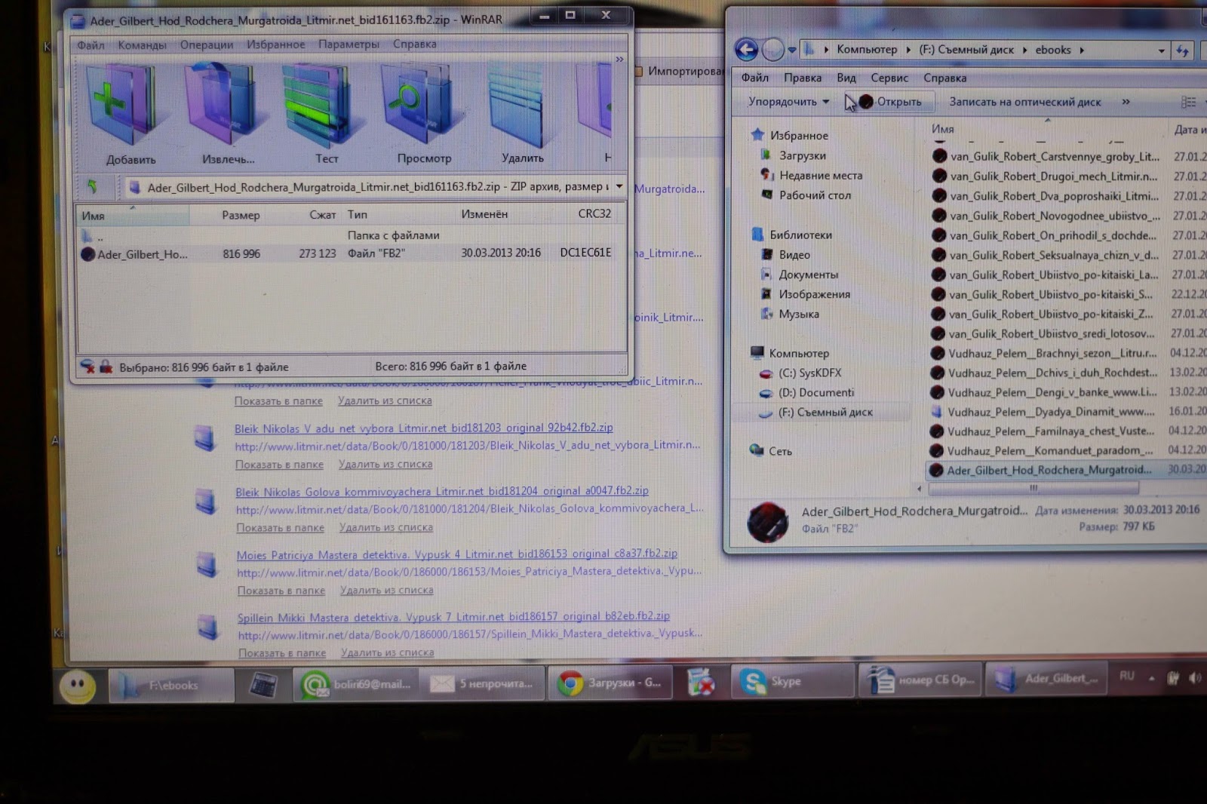Click ebooks in the Explorer address bar
The width and height of the screenshot is (1207, 804).
tap(1052, 50)
